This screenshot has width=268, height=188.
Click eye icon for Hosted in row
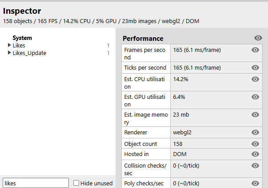(x=255, y=154)
